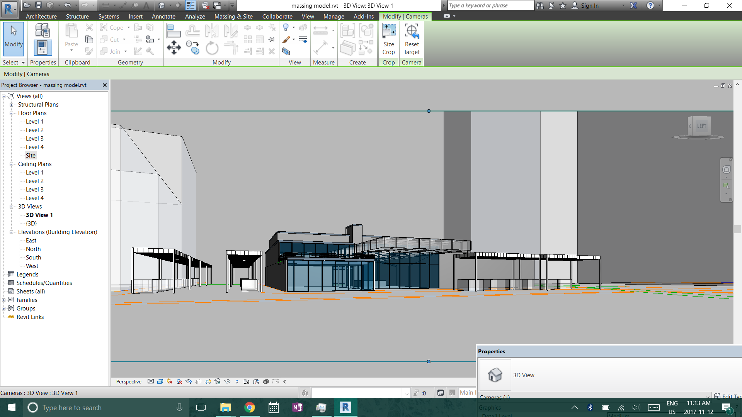Click Default 3D View house icon
The width and height of the screenshot is (742, 417).
pyautogui.click(x=162, y=5)
